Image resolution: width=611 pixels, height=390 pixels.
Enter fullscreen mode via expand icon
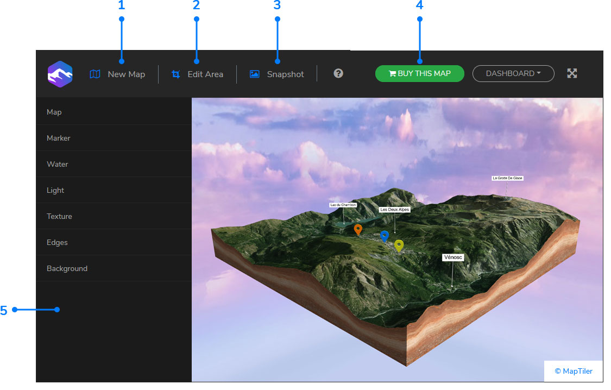click(572, 73)
